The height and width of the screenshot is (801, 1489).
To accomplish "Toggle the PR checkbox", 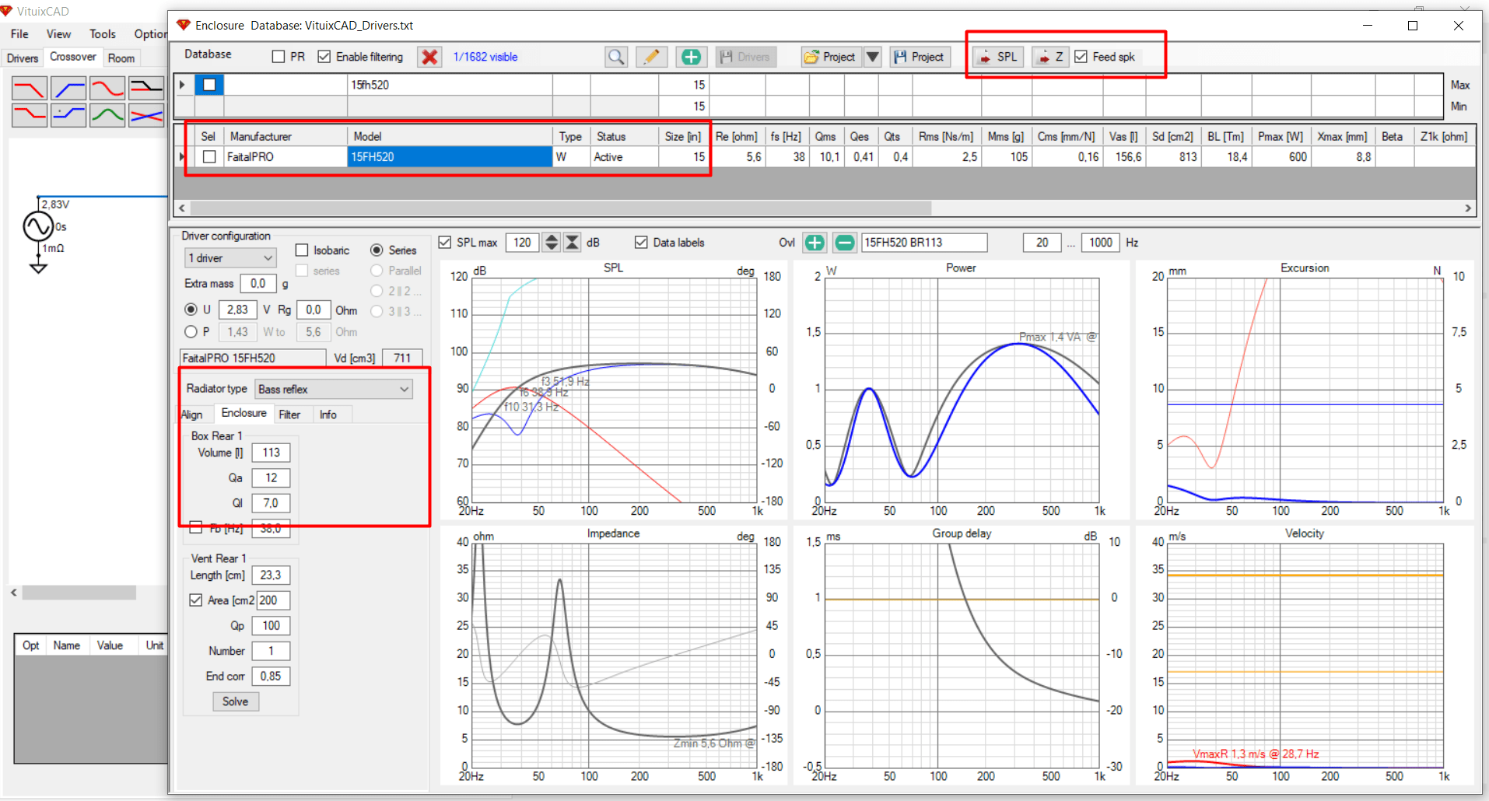I will click(x=279, y=57).
